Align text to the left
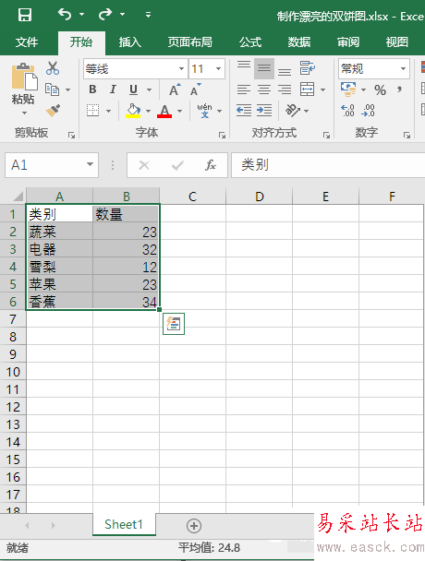This screenshot has width=425, height=561. tap(244, 90)
